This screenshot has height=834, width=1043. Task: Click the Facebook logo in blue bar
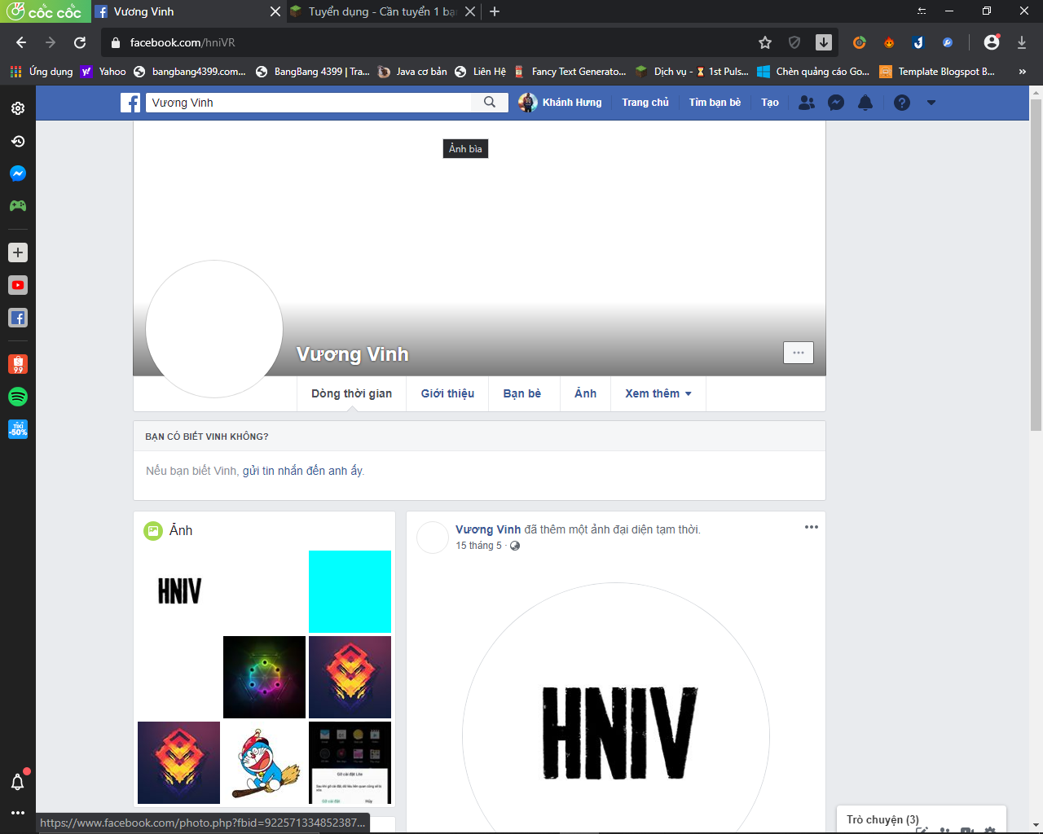point(130,103)
